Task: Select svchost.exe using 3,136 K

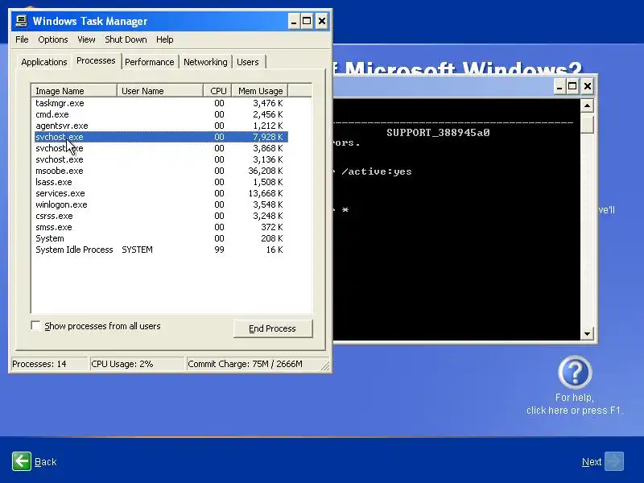Action: (x=161, y=159)
